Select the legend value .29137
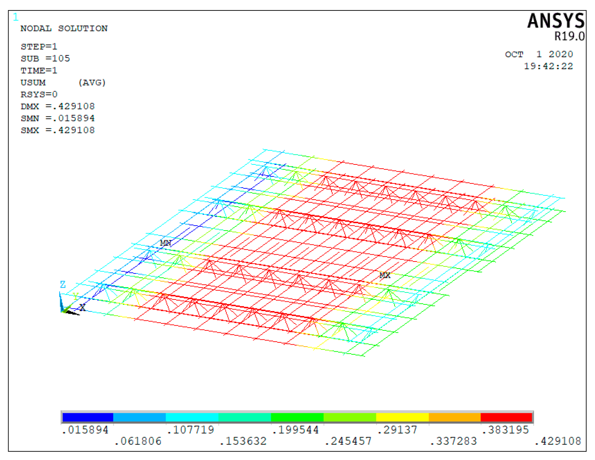 (x=397, y=430)
